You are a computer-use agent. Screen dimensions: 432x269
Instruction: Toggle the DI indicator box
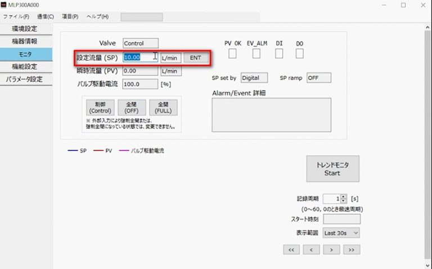point(279,53)
